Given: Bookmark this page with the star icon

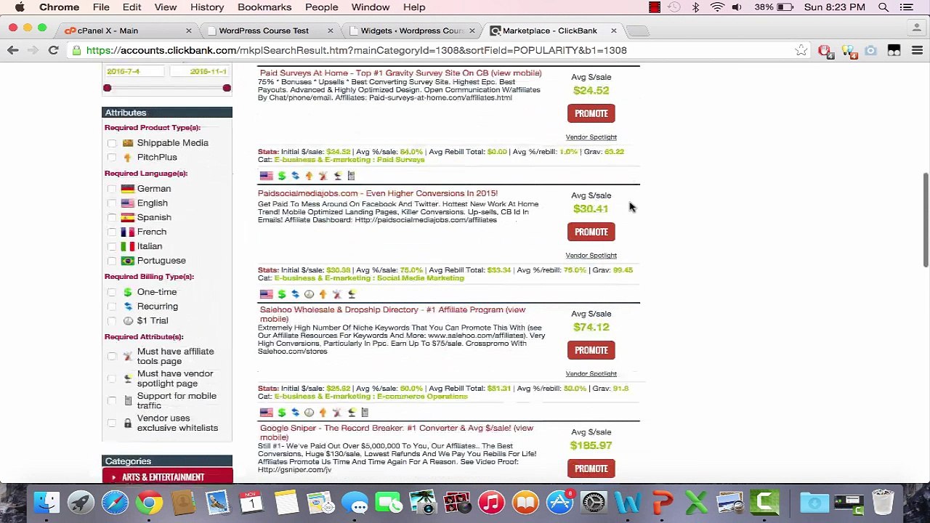Looking at the screenshot, I should [x=801, y=50].
